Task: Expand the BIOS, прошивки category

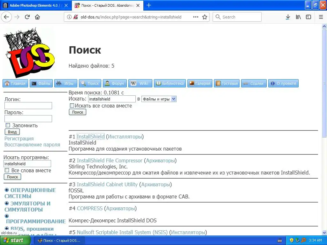Action: click(7, 228)
